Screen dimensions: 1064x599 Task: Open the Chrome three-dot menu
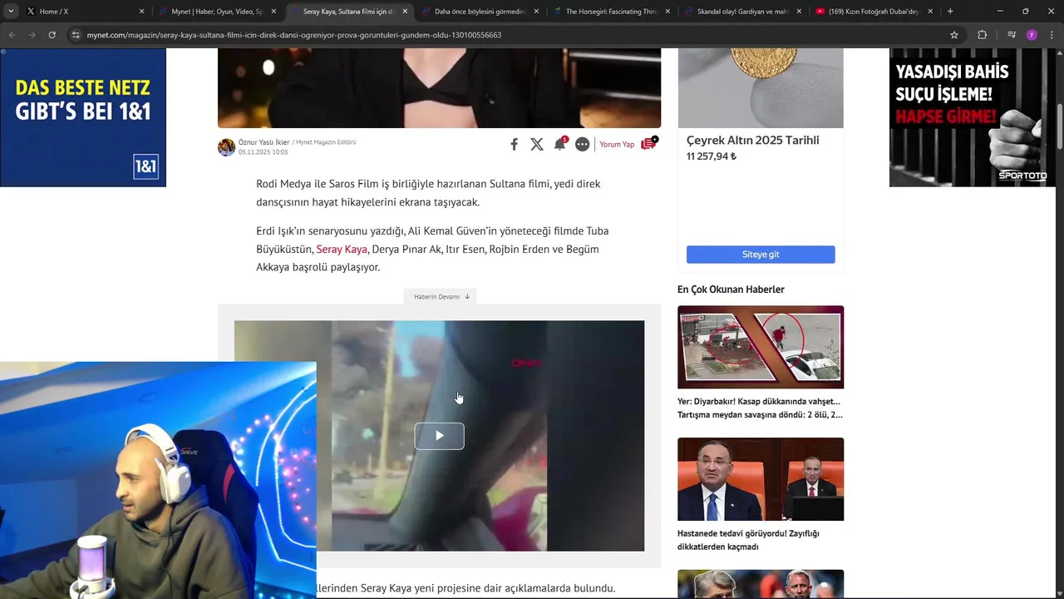[1052, 35]
